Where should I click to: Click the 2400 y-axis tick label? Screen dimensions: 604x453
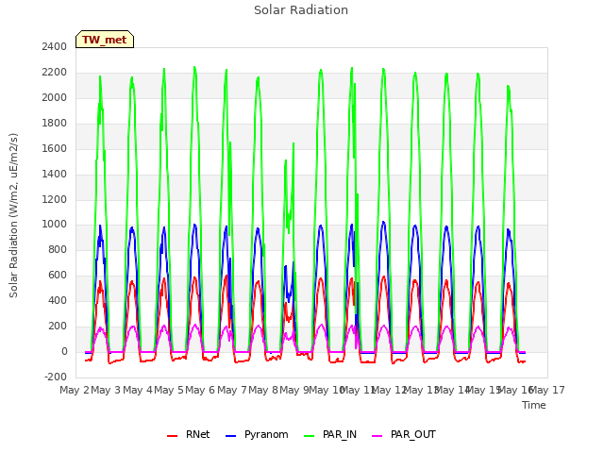(x=55, y=46)
